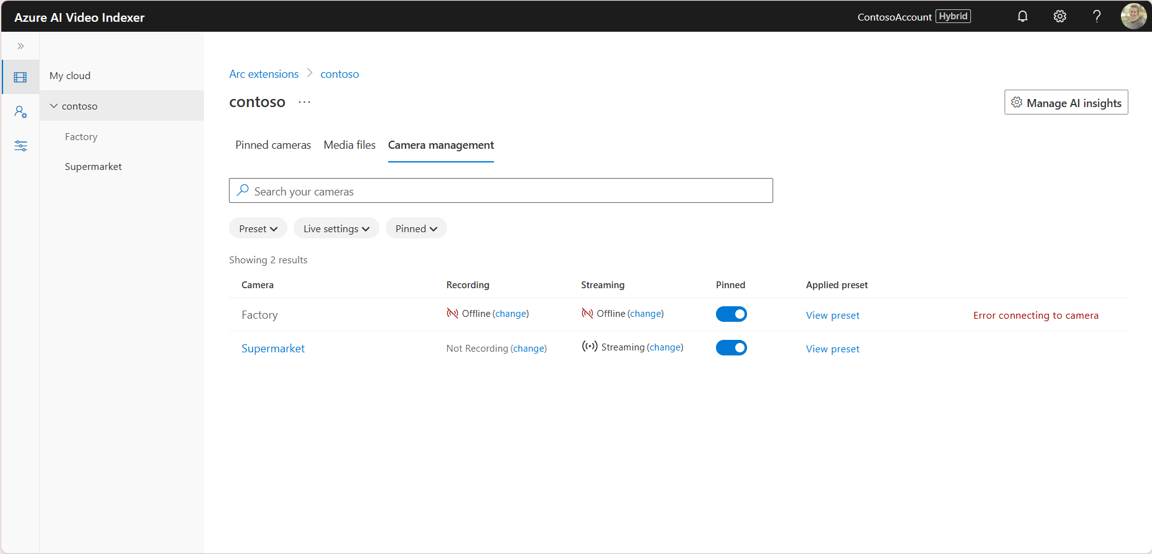Viewport: 1152px width, 554px height.
Task: Change the Supermarket recording status
Action: pos(529,349)
